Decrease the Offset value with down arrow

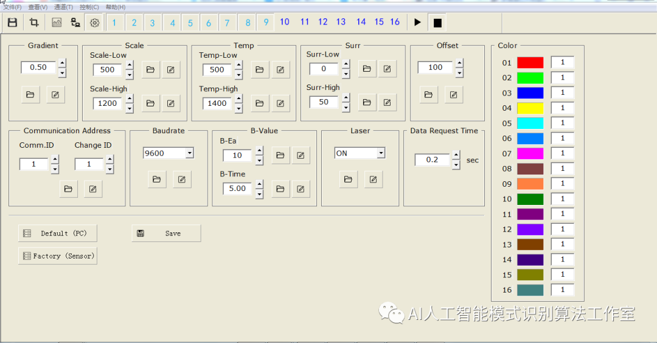pos(460,72)
